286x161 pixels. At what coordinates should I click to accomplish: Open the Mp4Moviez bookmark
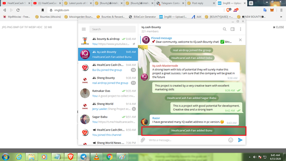[x=17, y=17]
